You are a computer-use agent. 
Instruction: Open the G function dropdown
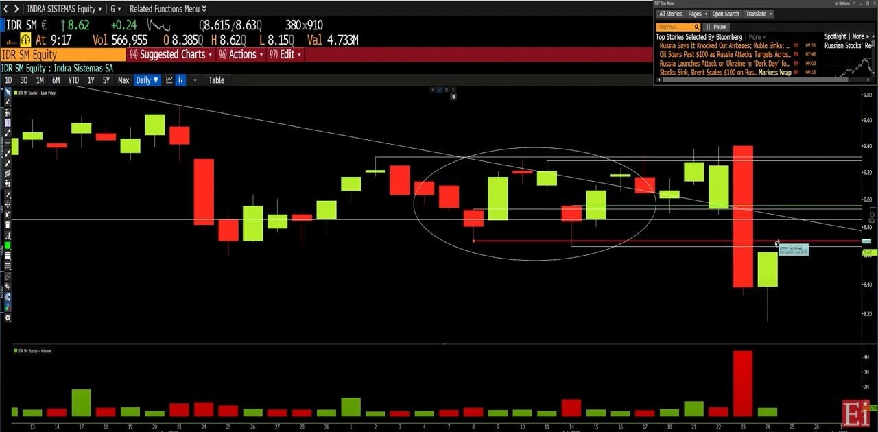(116, 9)
